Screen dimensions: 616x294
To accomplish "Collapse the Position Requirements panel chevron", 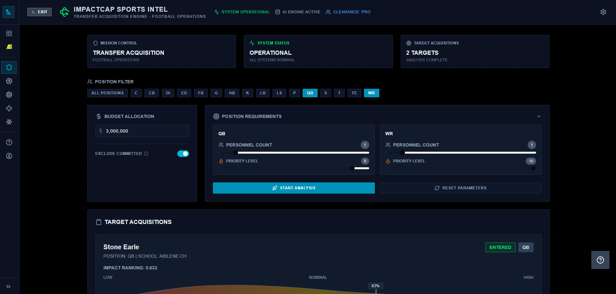I will [x=539, y=116].
